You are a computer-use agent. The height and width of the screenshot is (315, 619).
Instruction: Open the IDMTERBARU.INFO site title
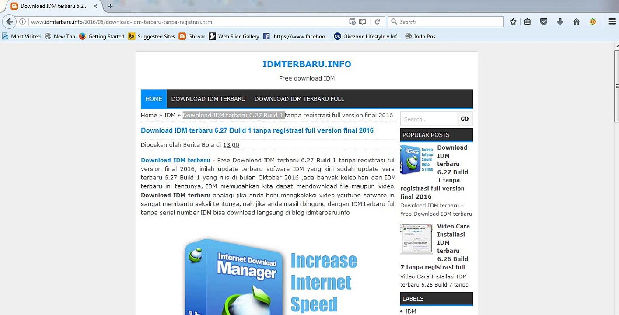[x=307, y=64]
